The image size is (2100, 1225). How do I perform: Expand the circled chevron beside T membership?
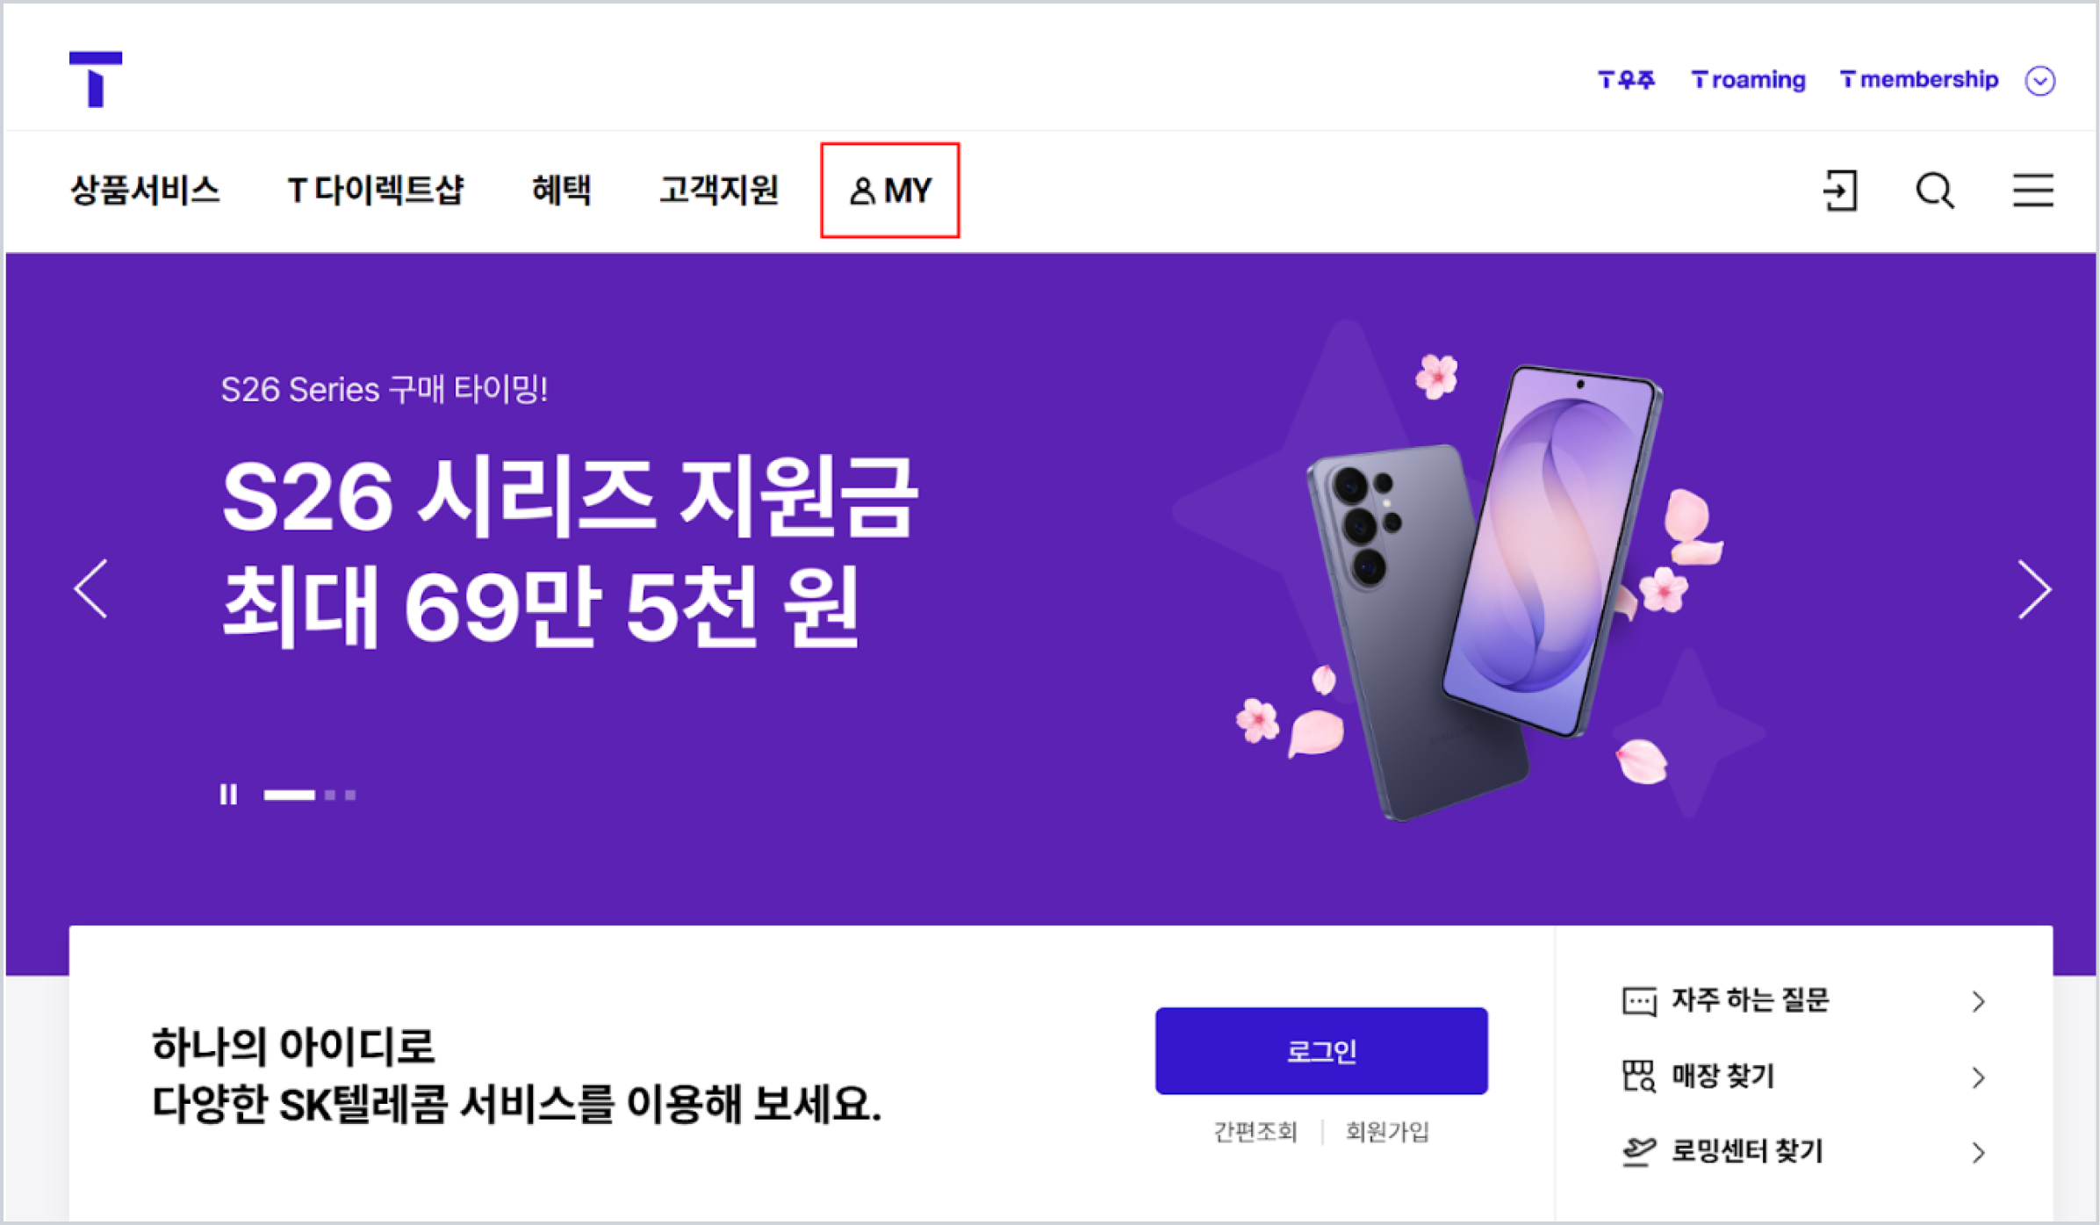(2039, 81)
